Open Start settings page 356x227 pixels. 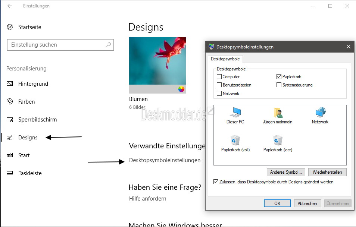tap(24, 155)
